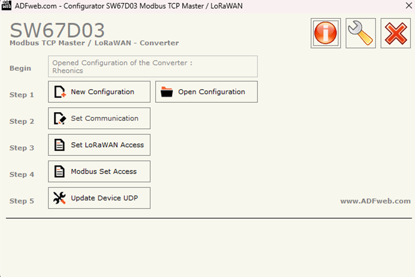
Task: Click the Rheonics configuration name field
Action: coord(153,66)
